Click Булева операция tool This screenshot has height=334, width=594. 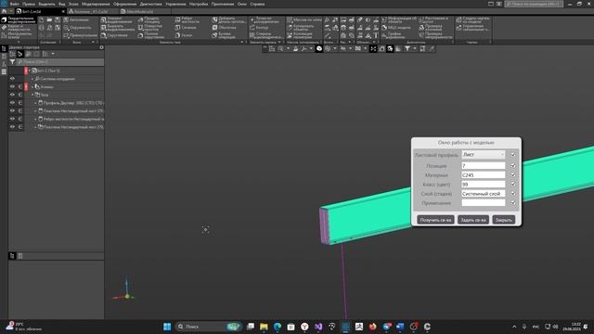tap(224, 35)
